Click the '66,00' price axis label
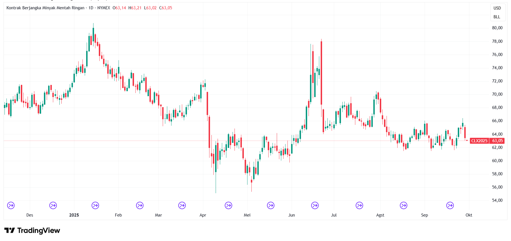This screenshot has height=241, width=511. pyautogui.click(x=497, y=121)
